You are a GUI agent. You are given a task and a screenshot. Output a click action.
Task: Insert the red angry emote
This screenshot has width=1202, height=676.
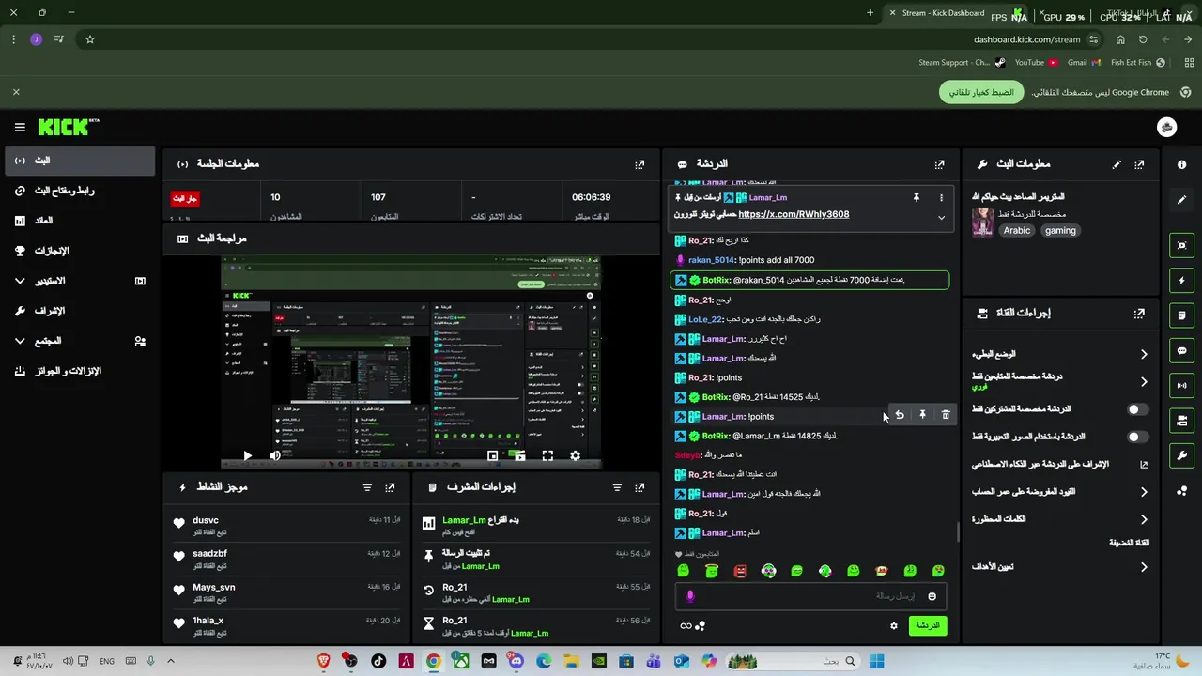(x=740, y=571)
